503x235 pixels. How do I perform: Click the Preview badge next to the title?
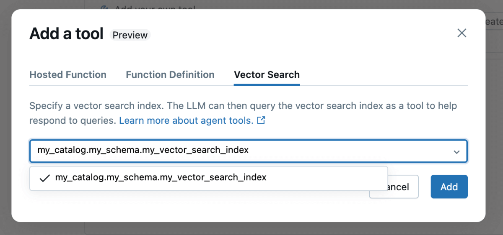coord(130,35)
